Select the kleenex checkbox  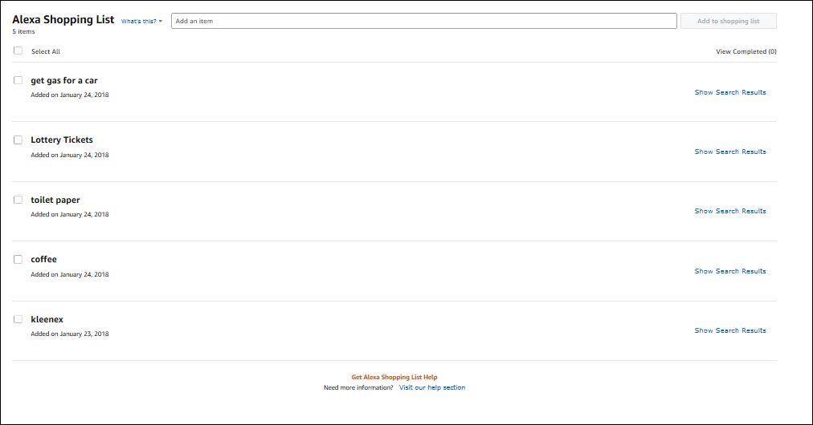[x=18, y=319]
